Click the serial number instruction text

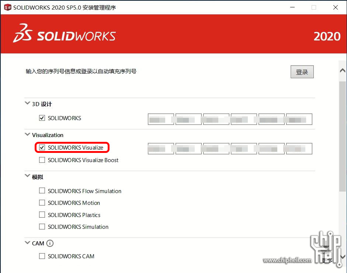(81, 71)
